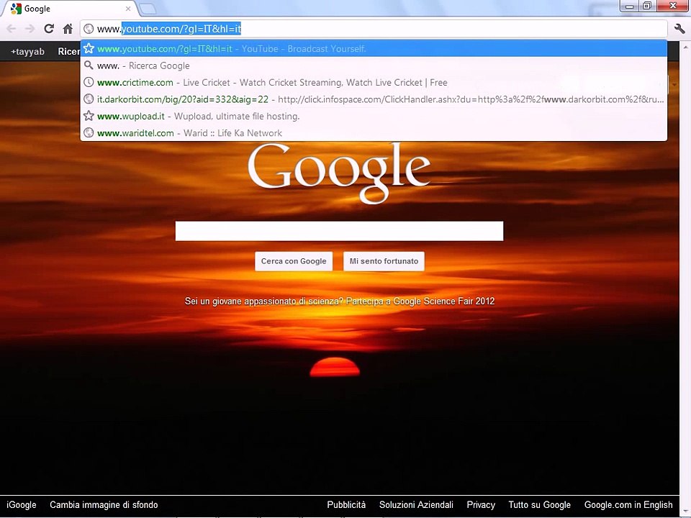Click the 'Mi sento fortunato' button

coord(384,261)
